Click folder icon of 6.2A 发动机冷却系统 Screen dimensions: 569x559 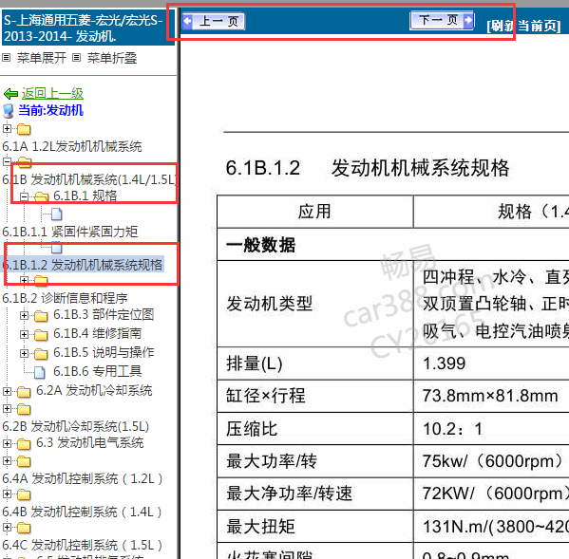click(24, 392)
